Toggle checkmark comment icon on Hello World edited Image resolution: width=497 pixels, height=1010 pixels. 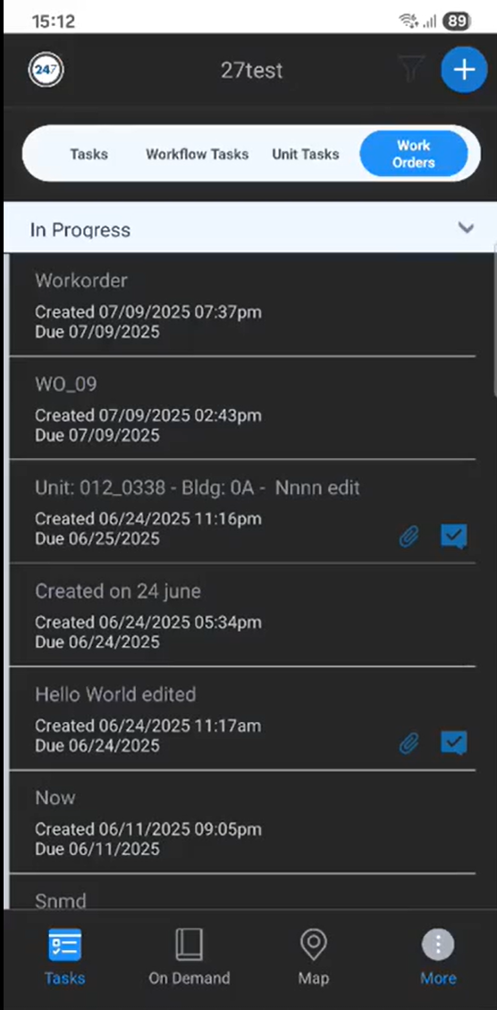coord(454,744)
